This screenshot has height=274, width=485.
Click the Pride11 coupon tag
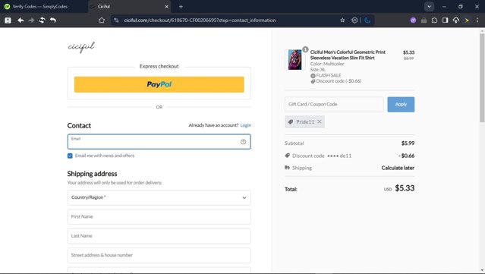(x=304, y=121)
